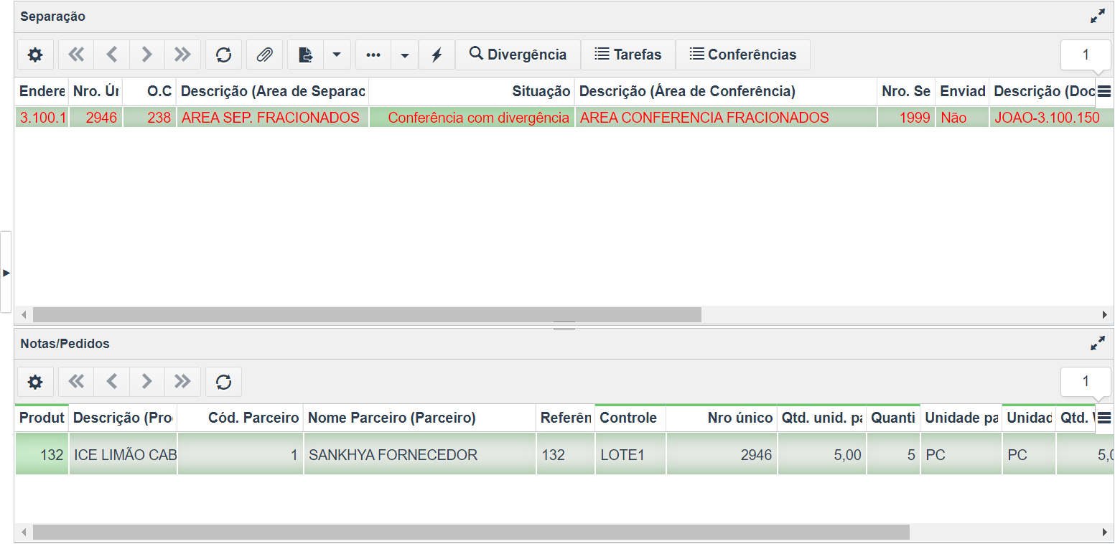Screen dimensions: 1115x544
Task: Click 'ICE LIMÃO CAB' product description cell
Action: pyautogui.click(x=123, y=454)
